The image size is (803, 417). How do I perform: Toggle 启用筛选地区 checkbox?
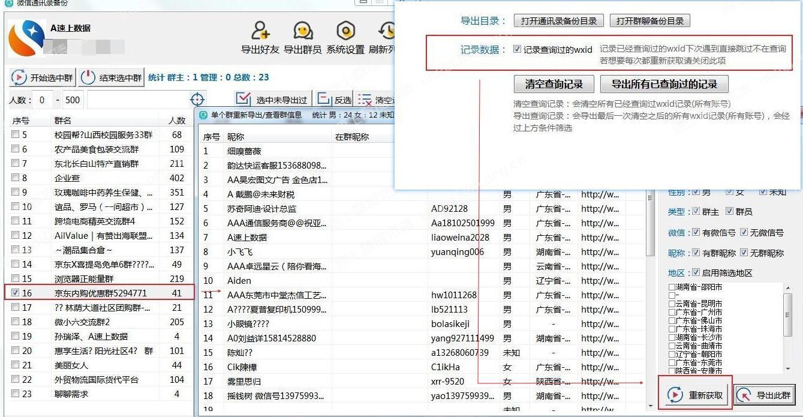click(x=696, y=273)
